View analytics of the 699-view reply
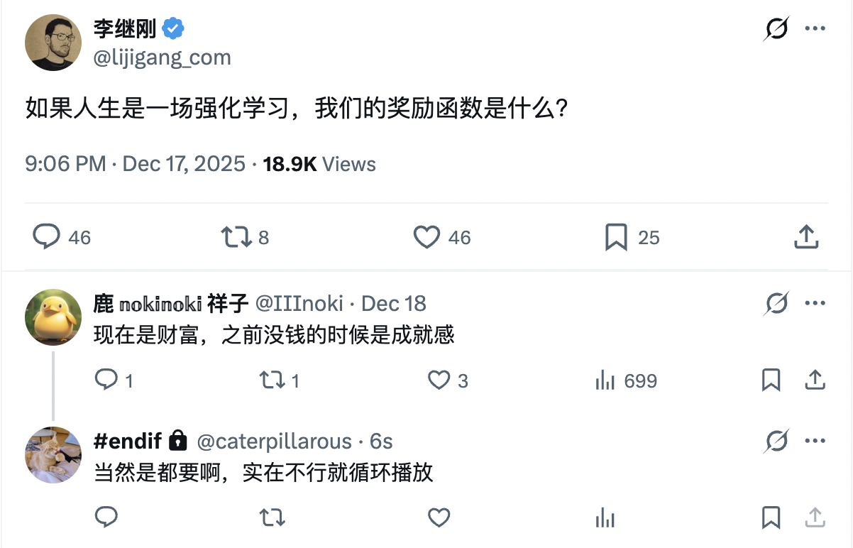Viewport: 853px width, 548px height. click(605, 380)
